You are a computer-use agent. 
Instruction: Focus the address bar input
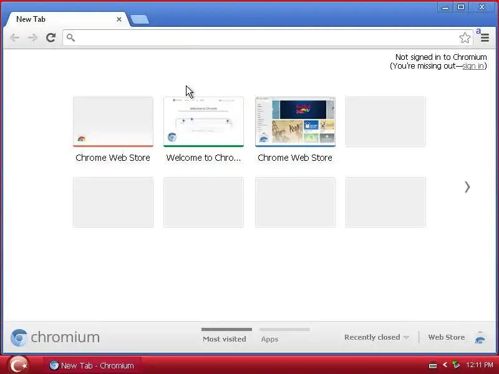267,38
